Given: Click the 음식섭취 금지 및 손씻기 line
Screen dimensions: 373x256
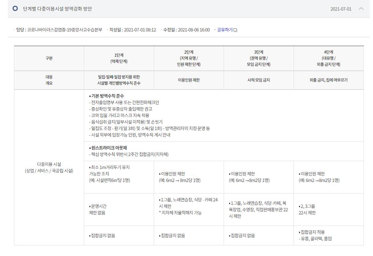Looking at the screenshot, I should click(x=126, y=122).
